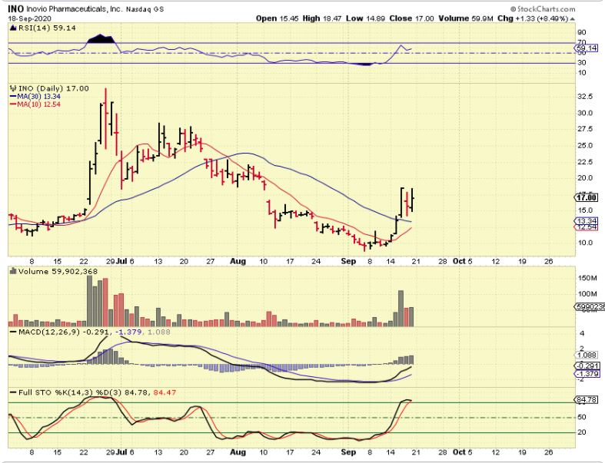Click the -1.379 MACD signal axis tag
Screen dimensions: 605x463
pyautogui.click(x=587, y=374)
